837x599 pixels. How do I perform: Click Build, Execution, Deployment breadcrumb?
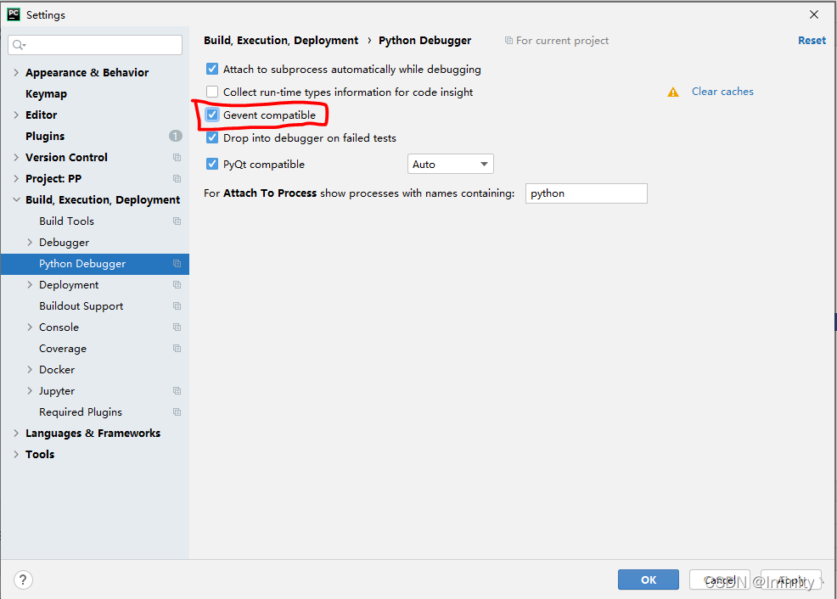click(281, 41)
